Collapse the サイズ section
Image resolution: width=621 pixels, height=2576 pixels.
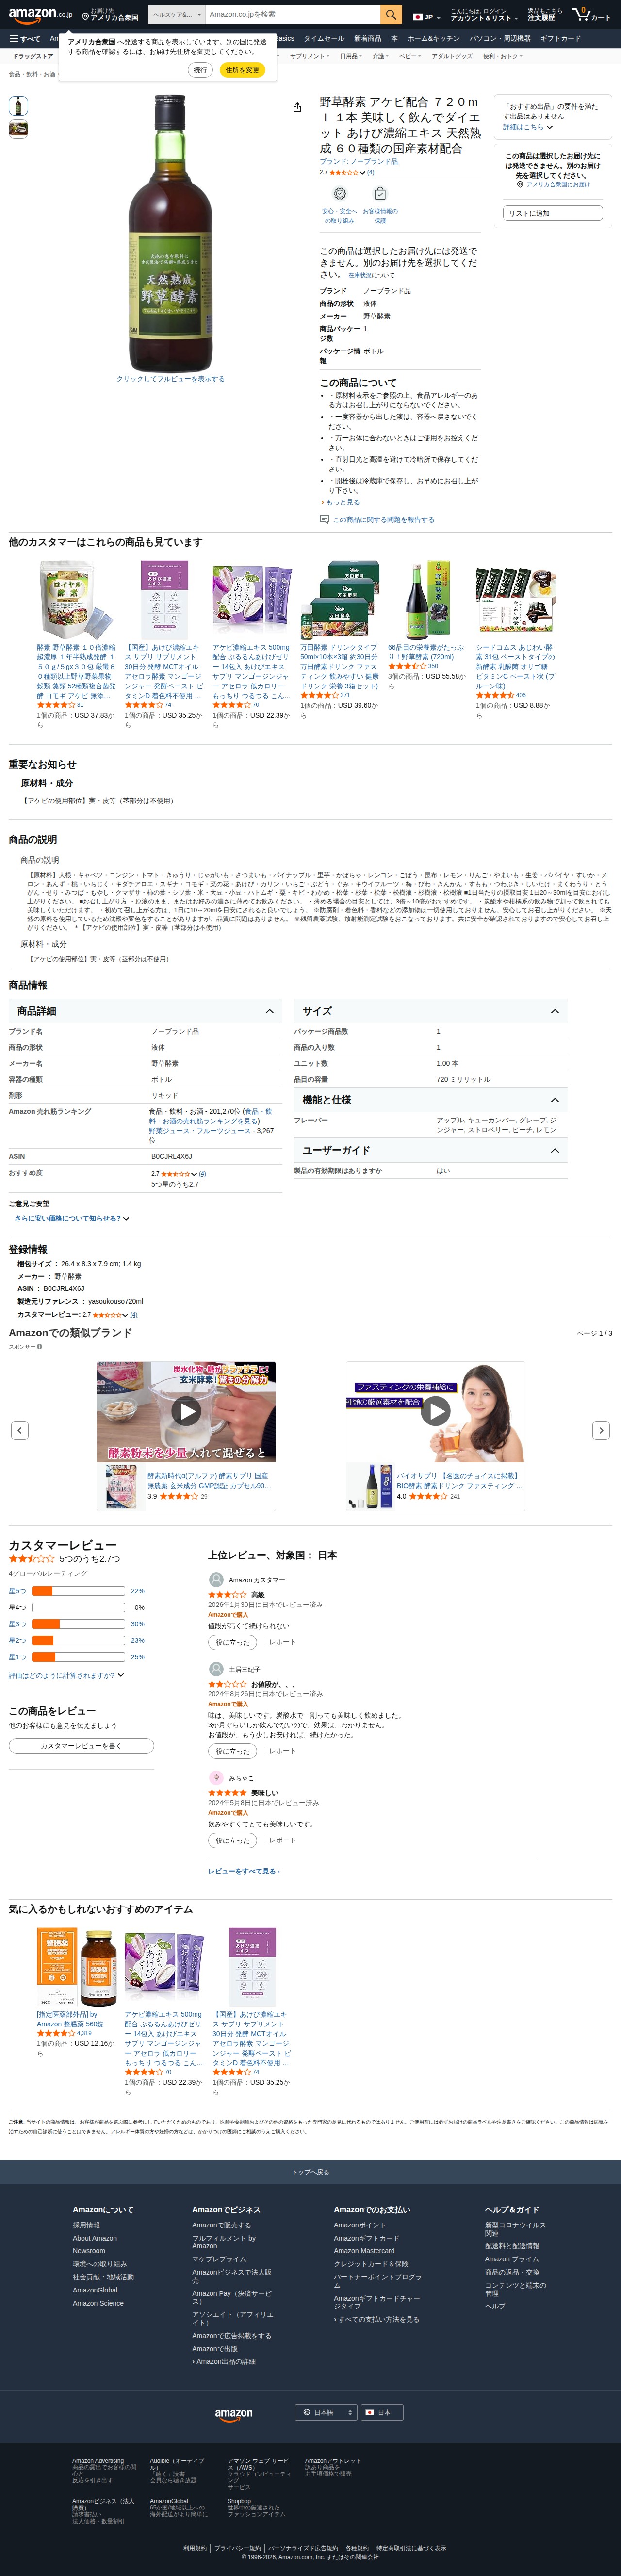(554, 1011)
